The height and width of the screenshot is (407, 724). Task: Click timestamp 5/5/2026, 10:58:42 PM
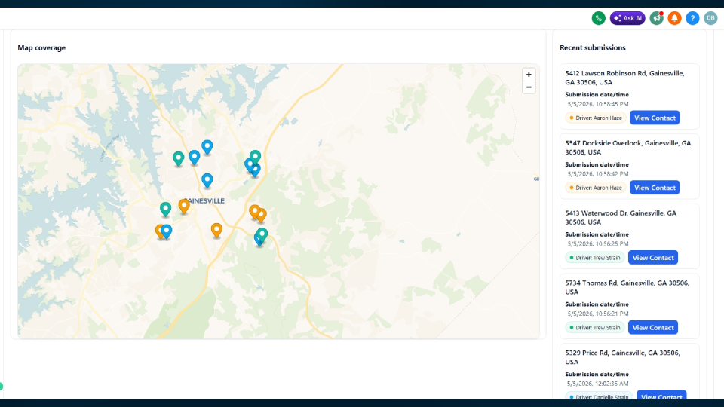click(x=598, y=174)
